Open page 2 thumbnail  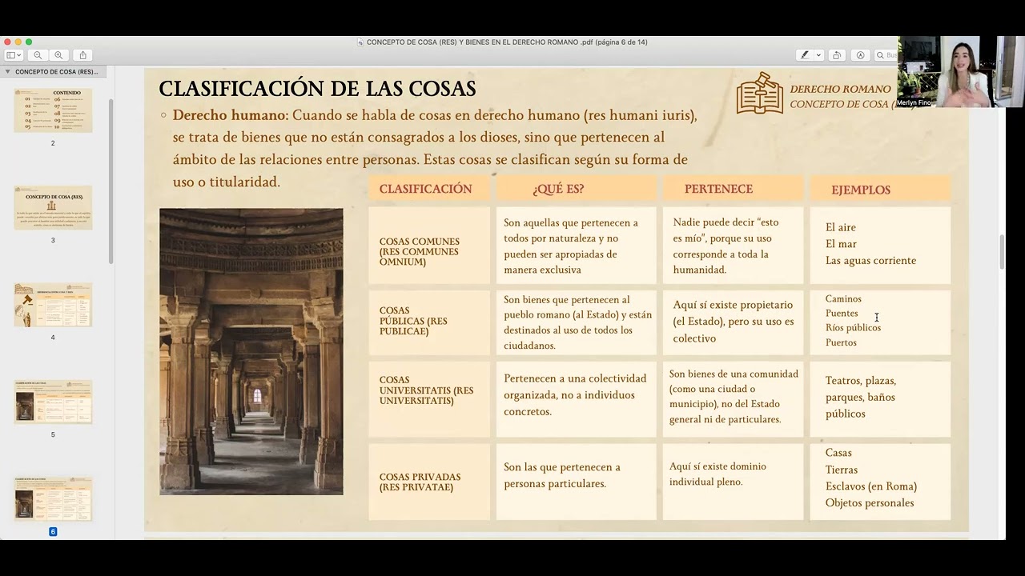pos(53,110)
